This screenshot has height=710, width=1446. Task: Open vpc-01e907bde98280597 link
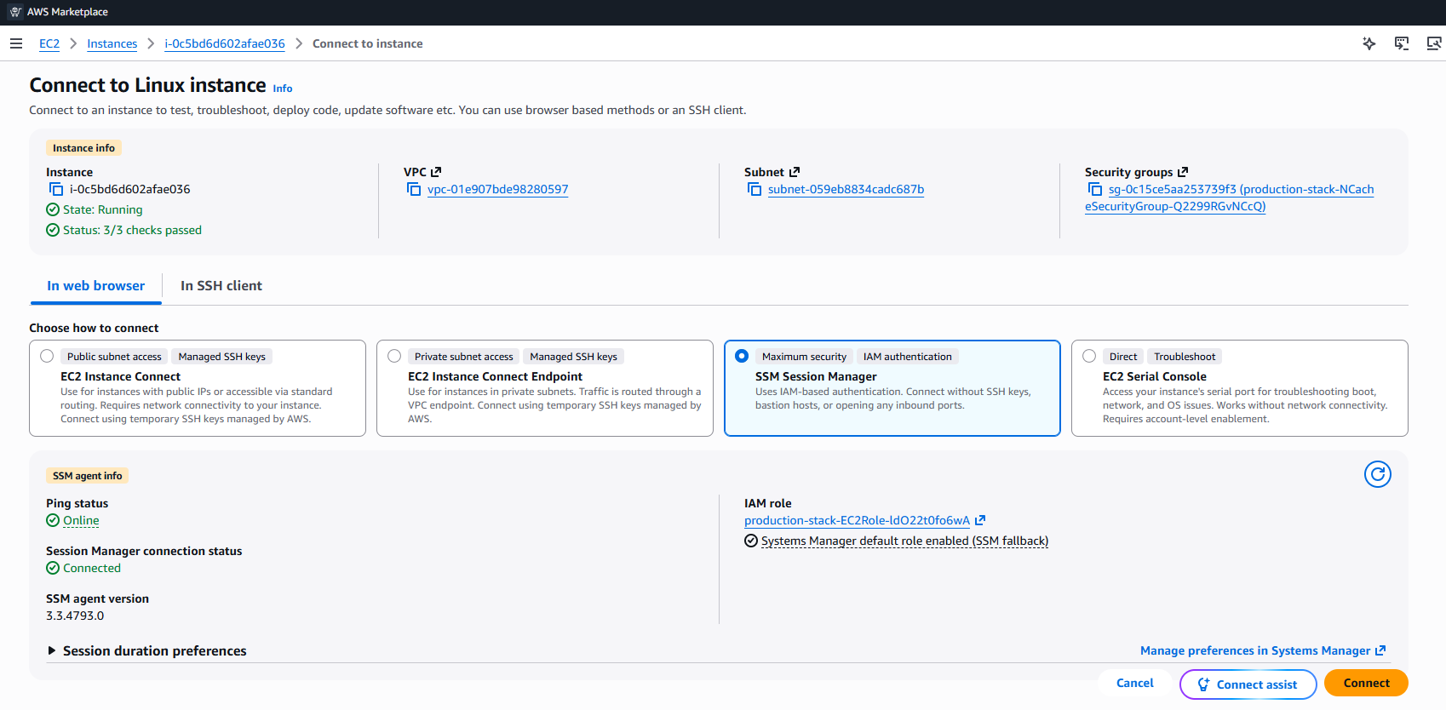pos(498,189)
